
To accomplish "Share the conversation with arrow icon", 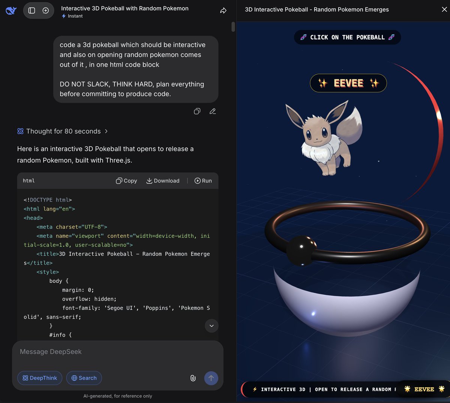I will pos(223,10).
